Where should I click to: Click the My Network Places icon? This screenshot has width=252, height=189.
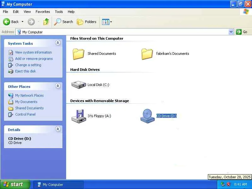click(11, 96)
